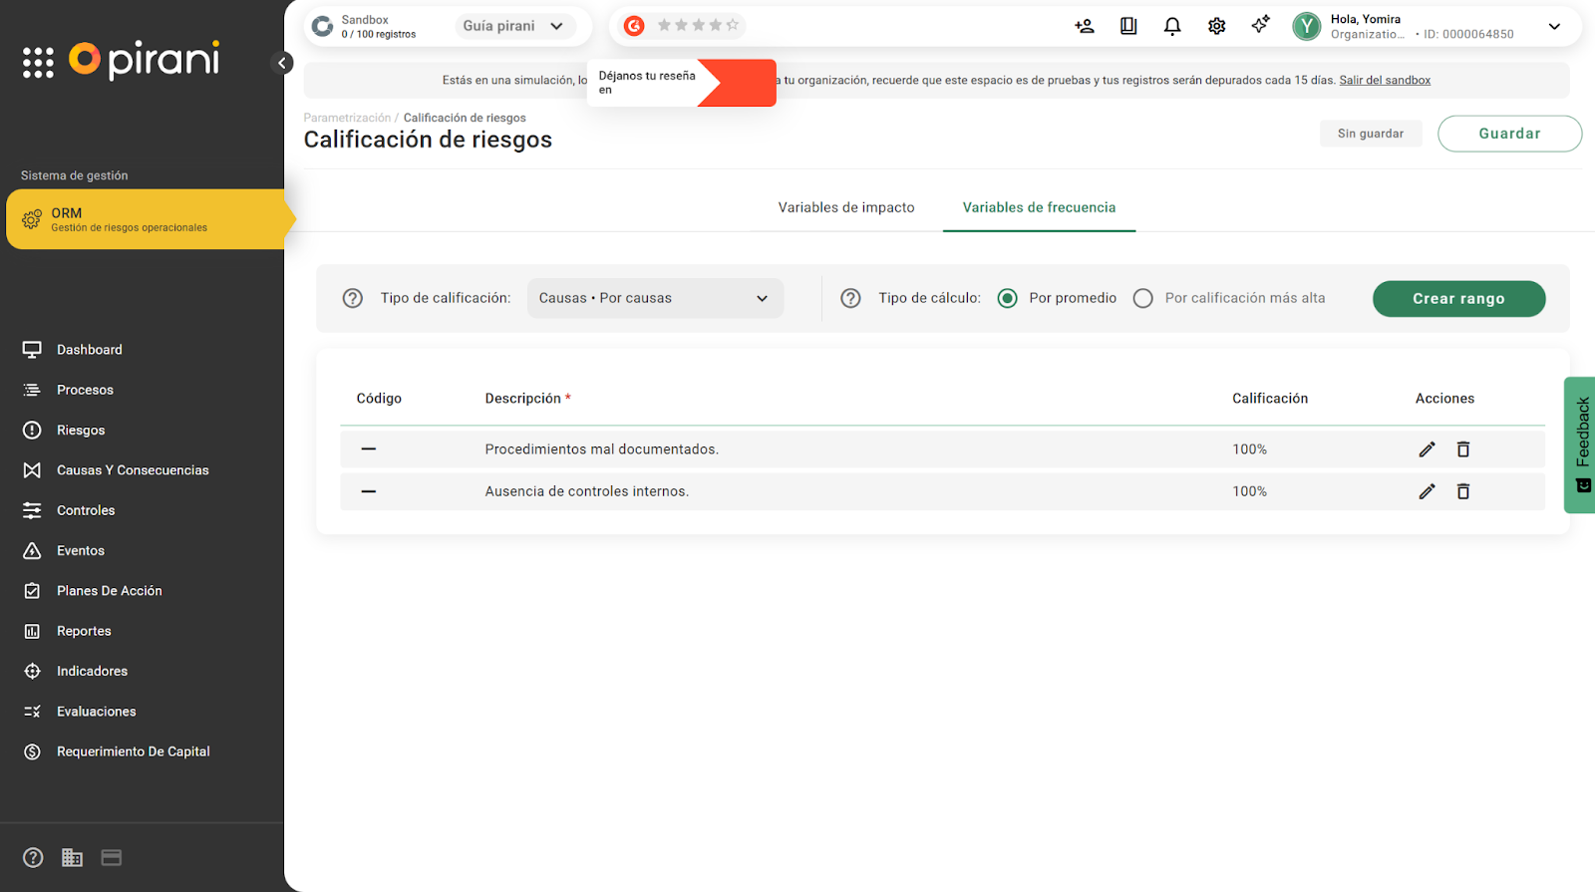The height and width of the screenshot is (892, 1595).
Task: Click the add user icon
Action: 1085,27
